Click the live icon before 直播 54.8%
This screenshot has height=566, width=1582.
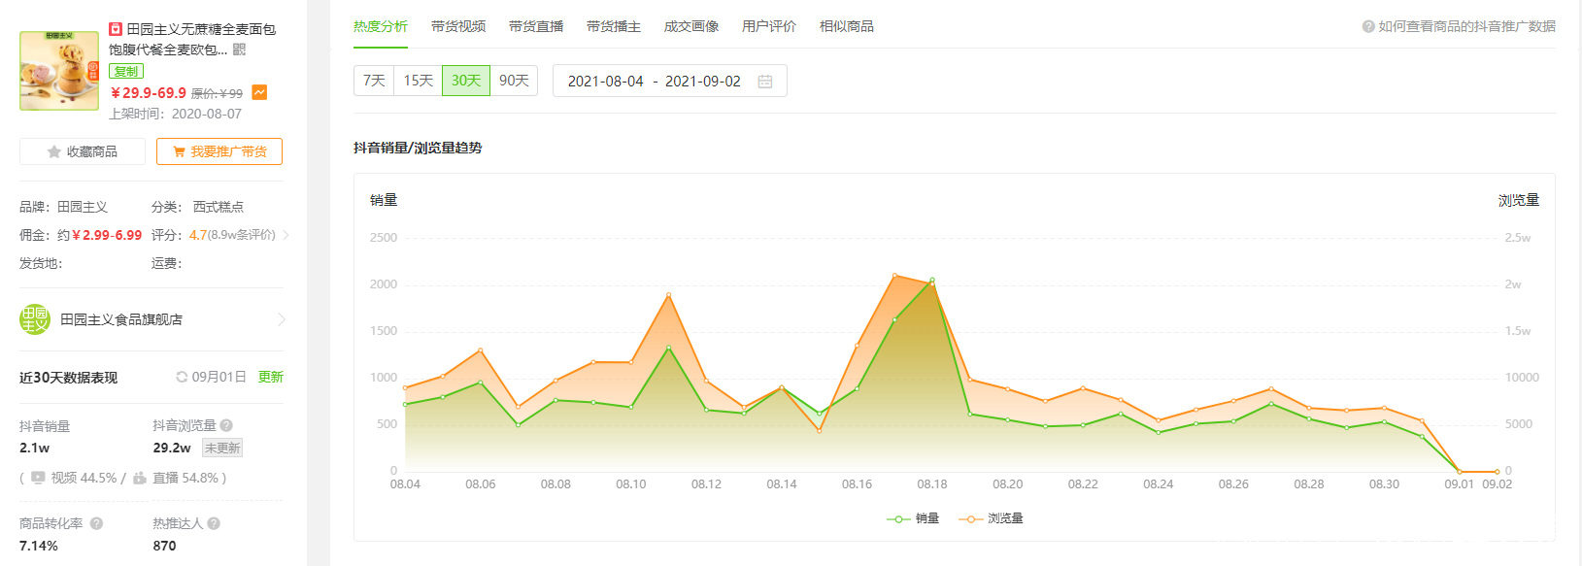pyautogui.click(x=140, y=478)
